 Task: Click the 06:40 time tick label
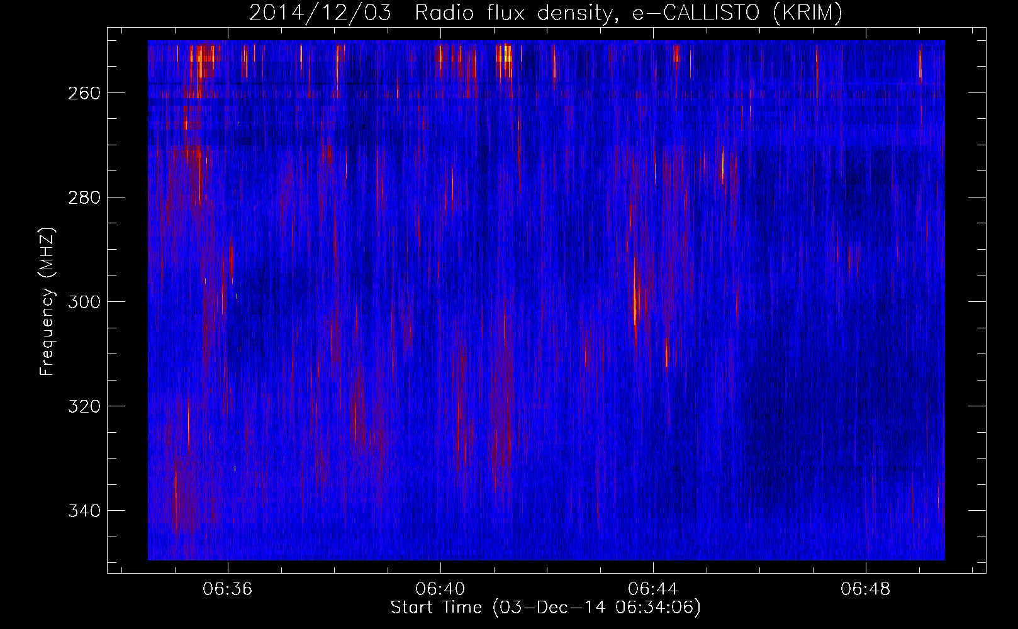pos(440,589)
